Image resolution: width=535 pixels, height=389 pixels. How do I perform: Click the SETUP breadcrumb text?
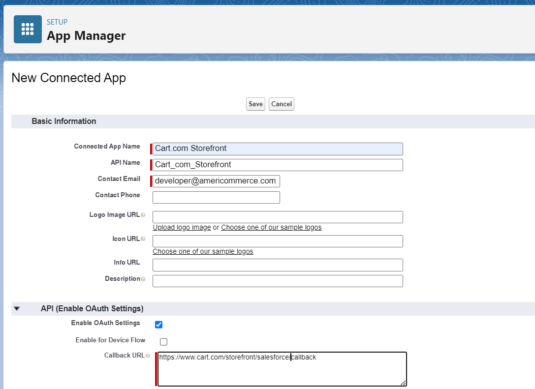(x=57, y=22)
